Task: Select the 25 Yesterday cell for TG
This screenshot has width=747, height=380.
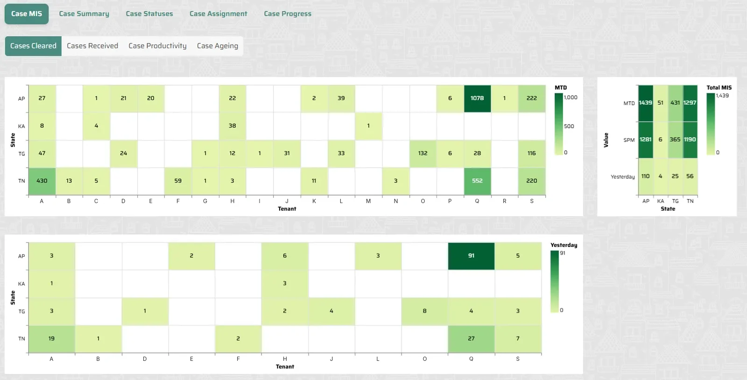Action: click(675, 176)
